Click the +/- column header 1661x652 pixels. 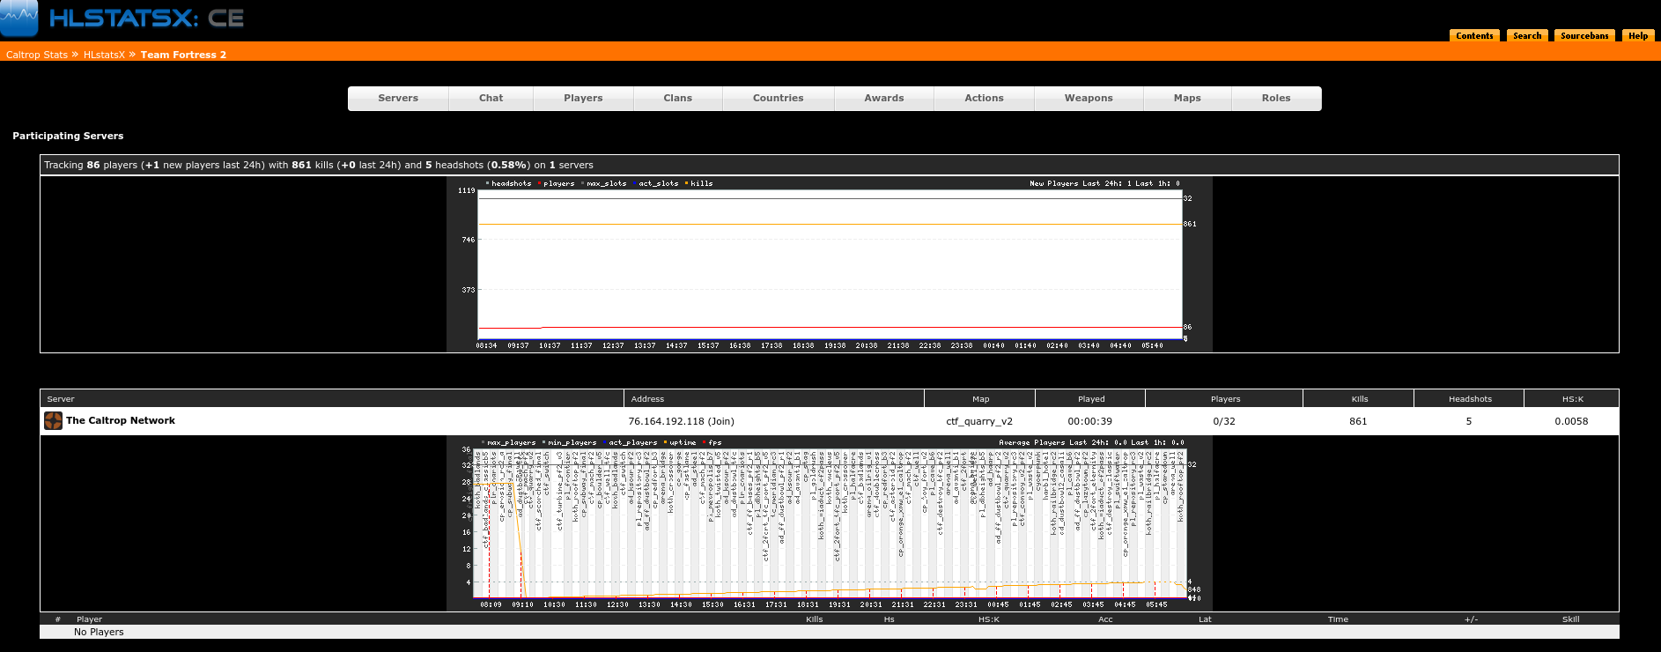click(1471, 619)
